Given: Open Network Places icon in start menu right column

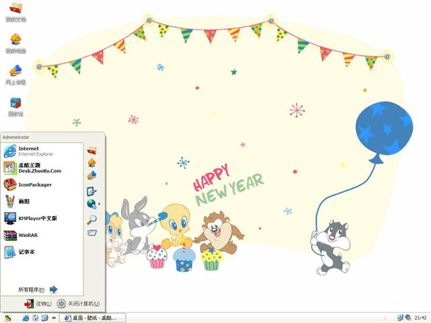Looking at the screenshot, I should tap(92, 175).
